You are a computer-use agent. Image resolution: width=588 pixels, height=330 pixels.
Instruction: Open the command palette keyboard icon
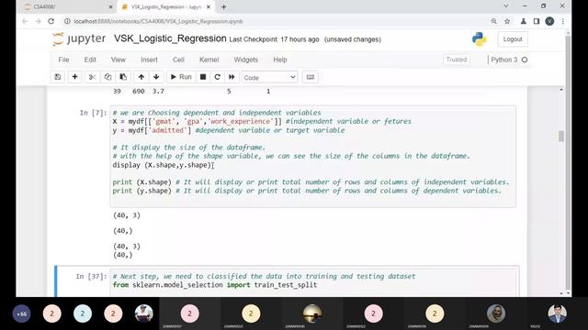[311, 77]
